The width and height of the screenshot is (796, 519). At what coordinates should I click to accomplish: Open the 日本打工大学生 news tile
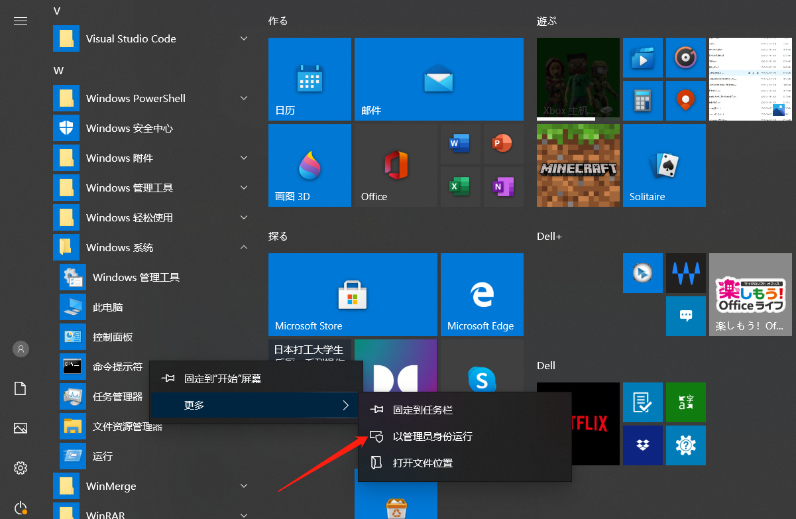tap(310, 351)
